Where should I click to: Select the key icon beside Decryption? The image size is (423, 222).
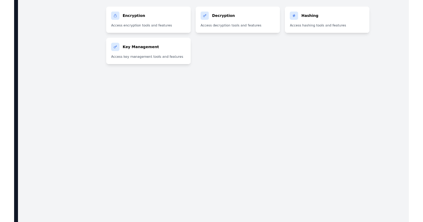point(205,16)
